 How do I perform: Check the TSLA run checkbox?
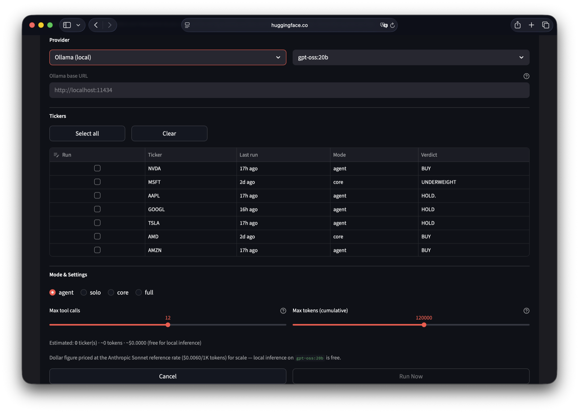(97, 223)
